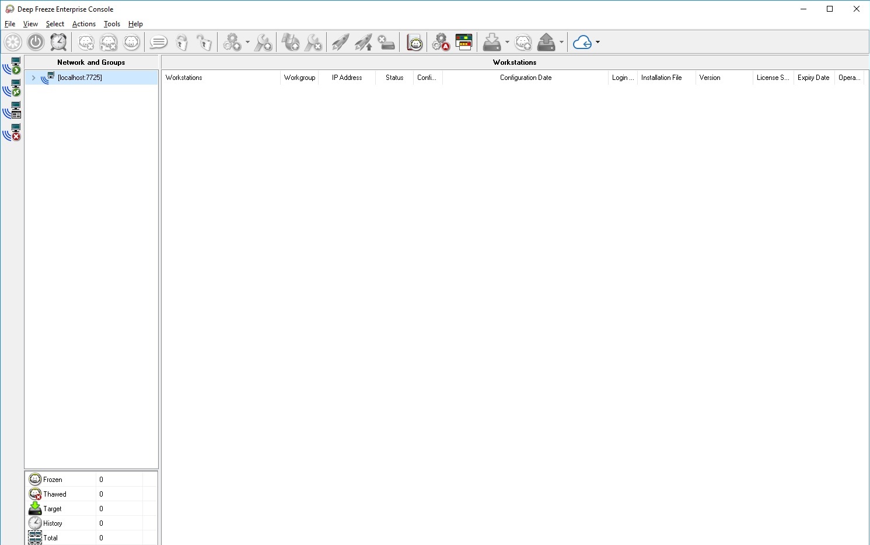870x545 pixels.
Task: Click the drive with download arrow icon
Action: pyautogui.click(x=492, y=42)
